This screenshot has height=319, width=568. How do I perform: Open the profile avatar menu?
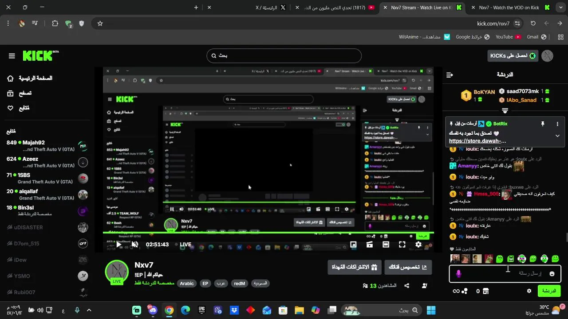coord(548,56)
